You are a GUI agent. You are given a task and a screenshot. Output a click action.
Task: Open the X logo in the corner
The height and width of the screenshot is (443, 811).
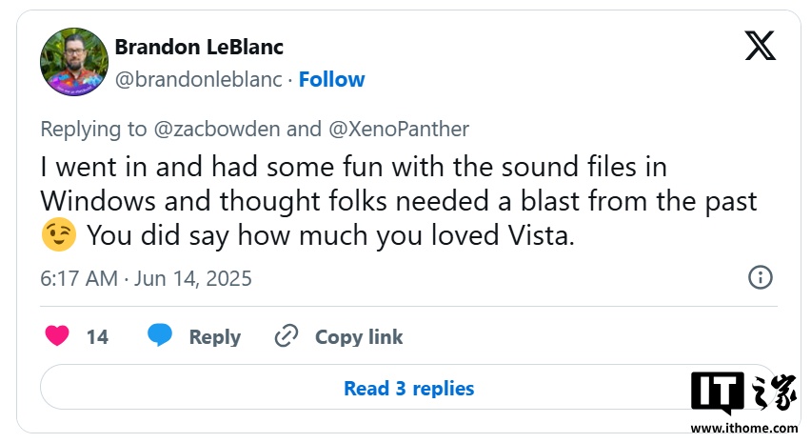(760, 47)
